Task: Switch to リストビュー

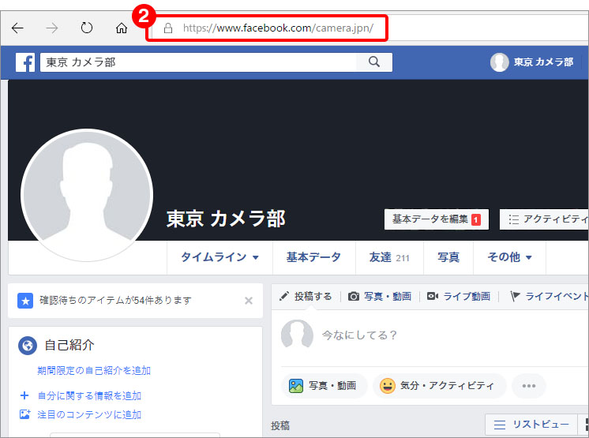Action: point(531,425)
